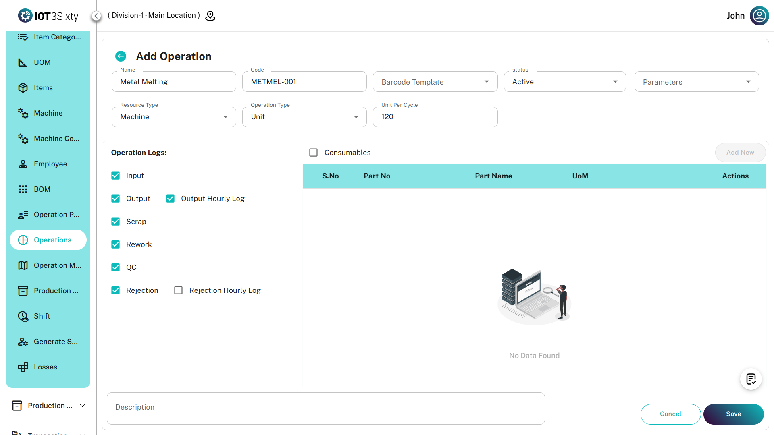Click the location pin icon
774x435 pixels.
coord(210,16)
